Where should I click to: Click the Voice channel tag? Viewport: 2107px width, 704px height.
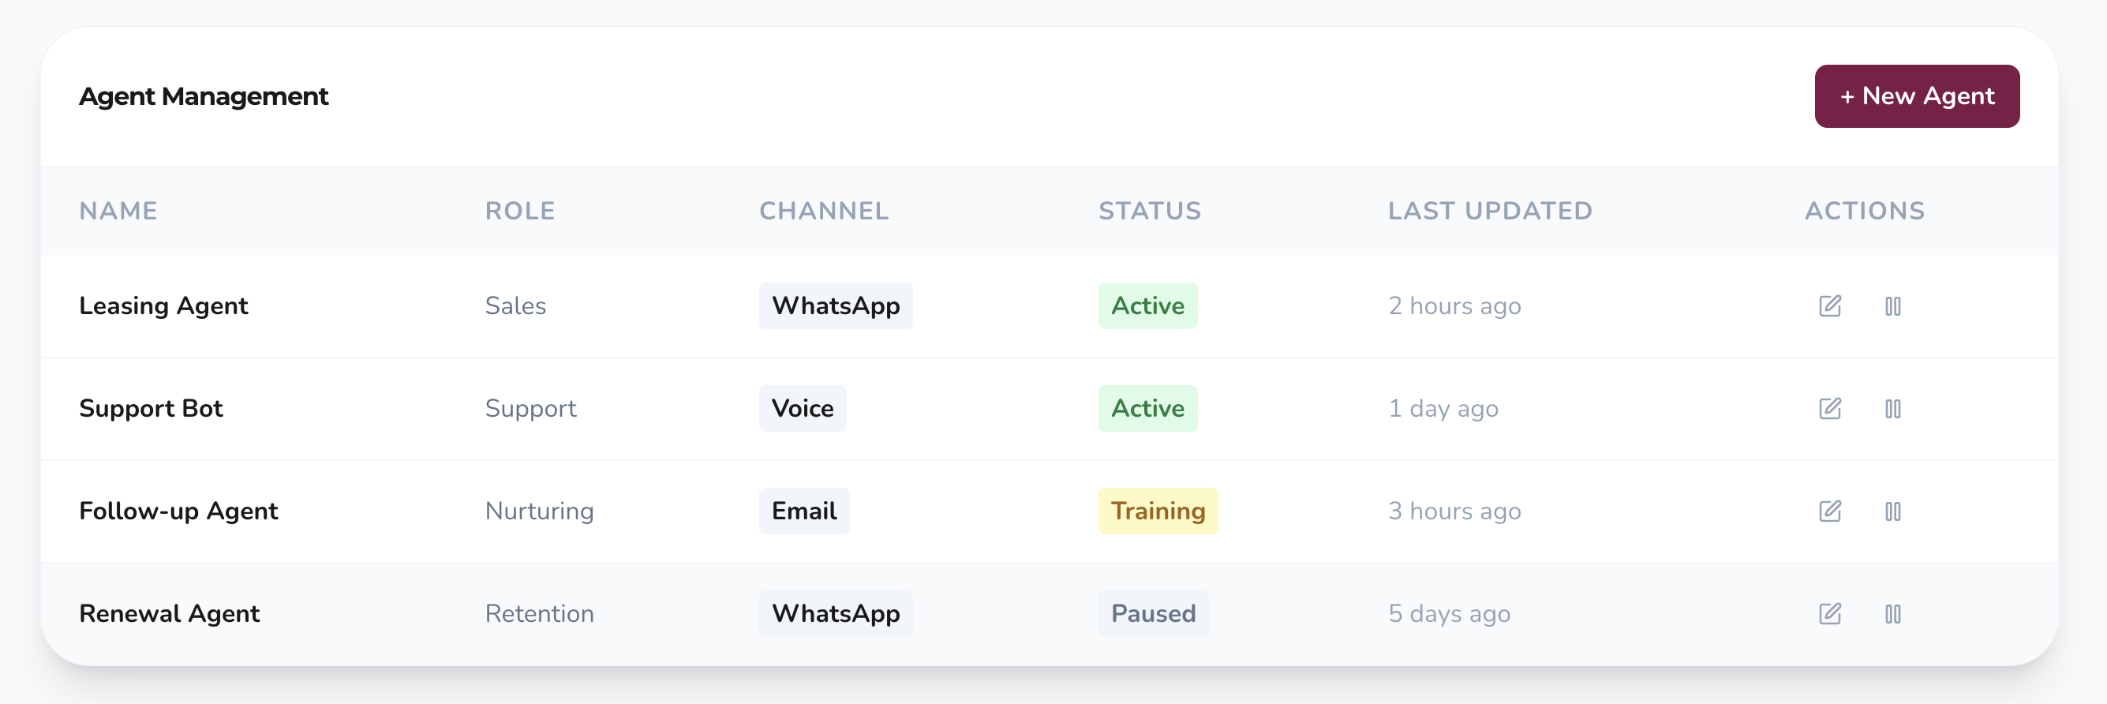click(x=802, y=408)
